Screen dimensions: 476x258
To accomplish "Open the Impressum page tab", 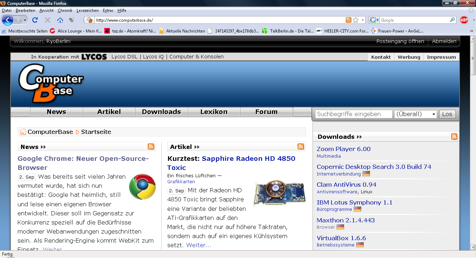I will [441, 57].
